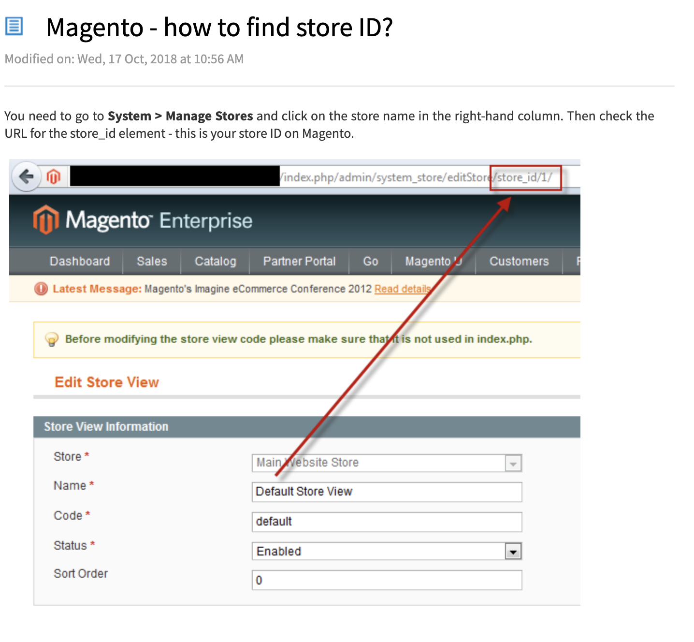The width and height of the screenshot is (694, 642).
Task: Click the browser back arrow button
Action: 26,176
